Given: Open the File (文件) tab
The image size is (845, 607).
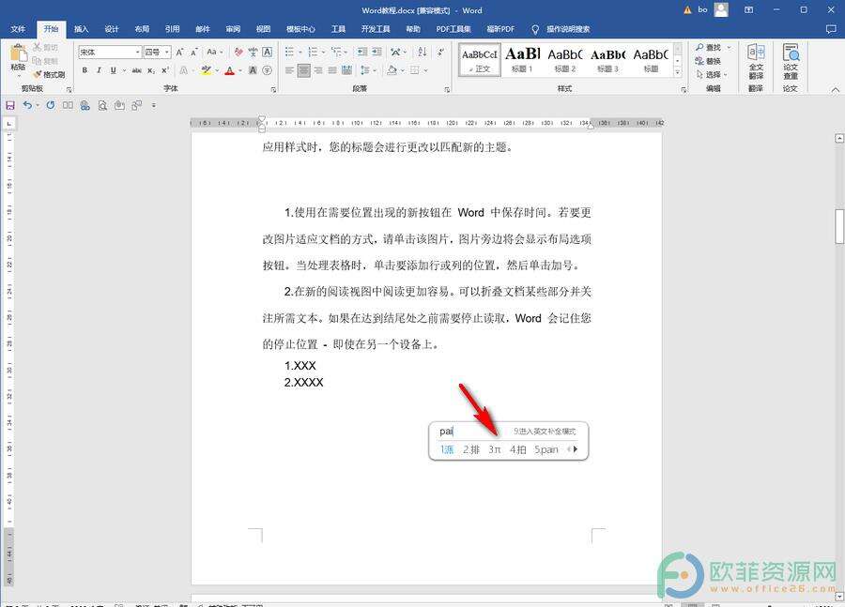Looking at the screenshot, I should (x=18, y=29).
